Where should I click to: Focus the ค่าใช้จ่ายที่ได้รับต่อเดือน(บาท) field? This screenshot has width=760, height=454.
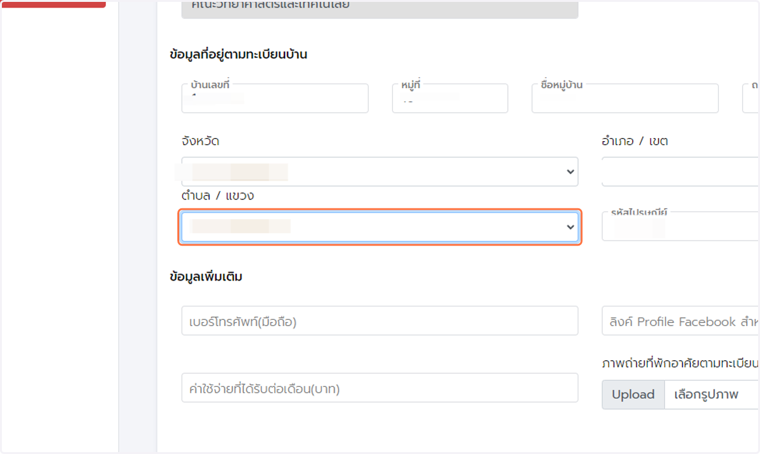pyautogui.click(x=379, y=388)
